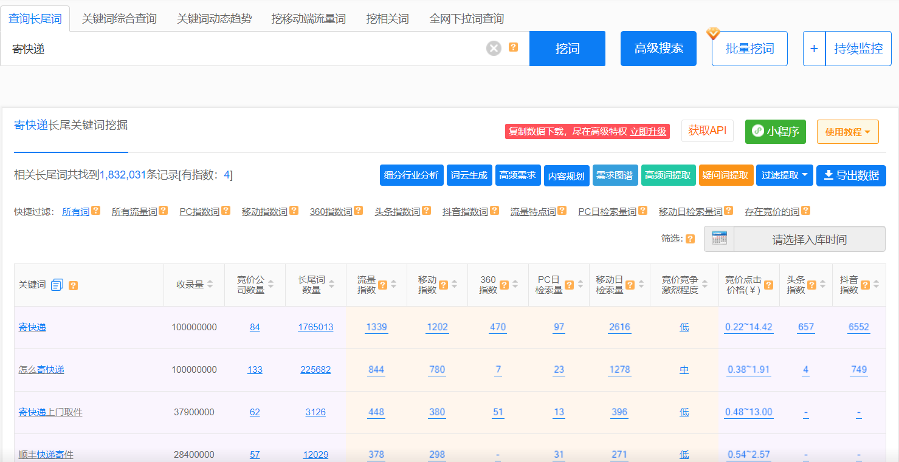899x462 pixels.
Task: Expand the 使用教程 dropdown
Action: (x=847, y=132)
